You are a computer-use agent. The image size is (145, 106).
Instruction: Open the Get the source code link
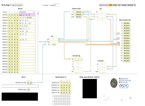click(x=126, y=80)
